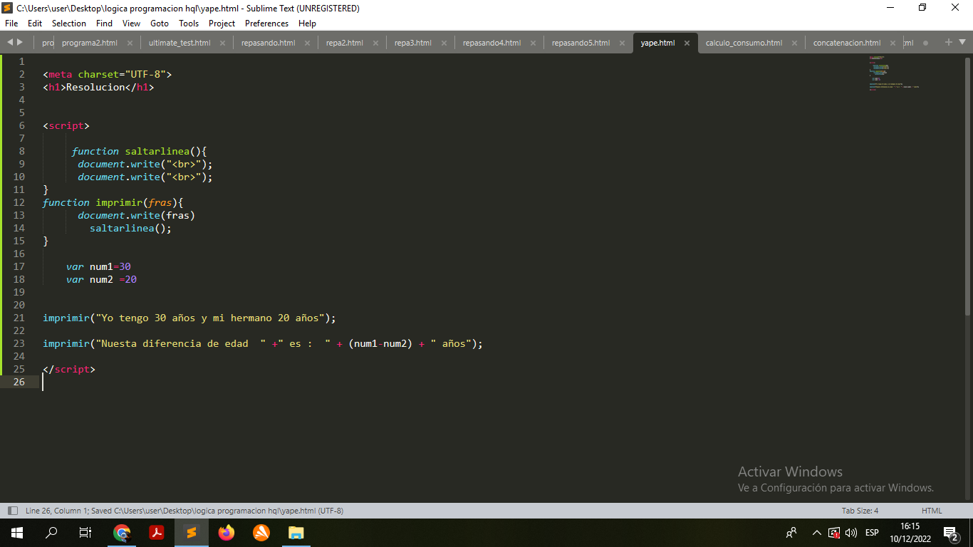973x547 pixels.
Task: Switch to repasando.html tab
Action: tap(268, 43)
